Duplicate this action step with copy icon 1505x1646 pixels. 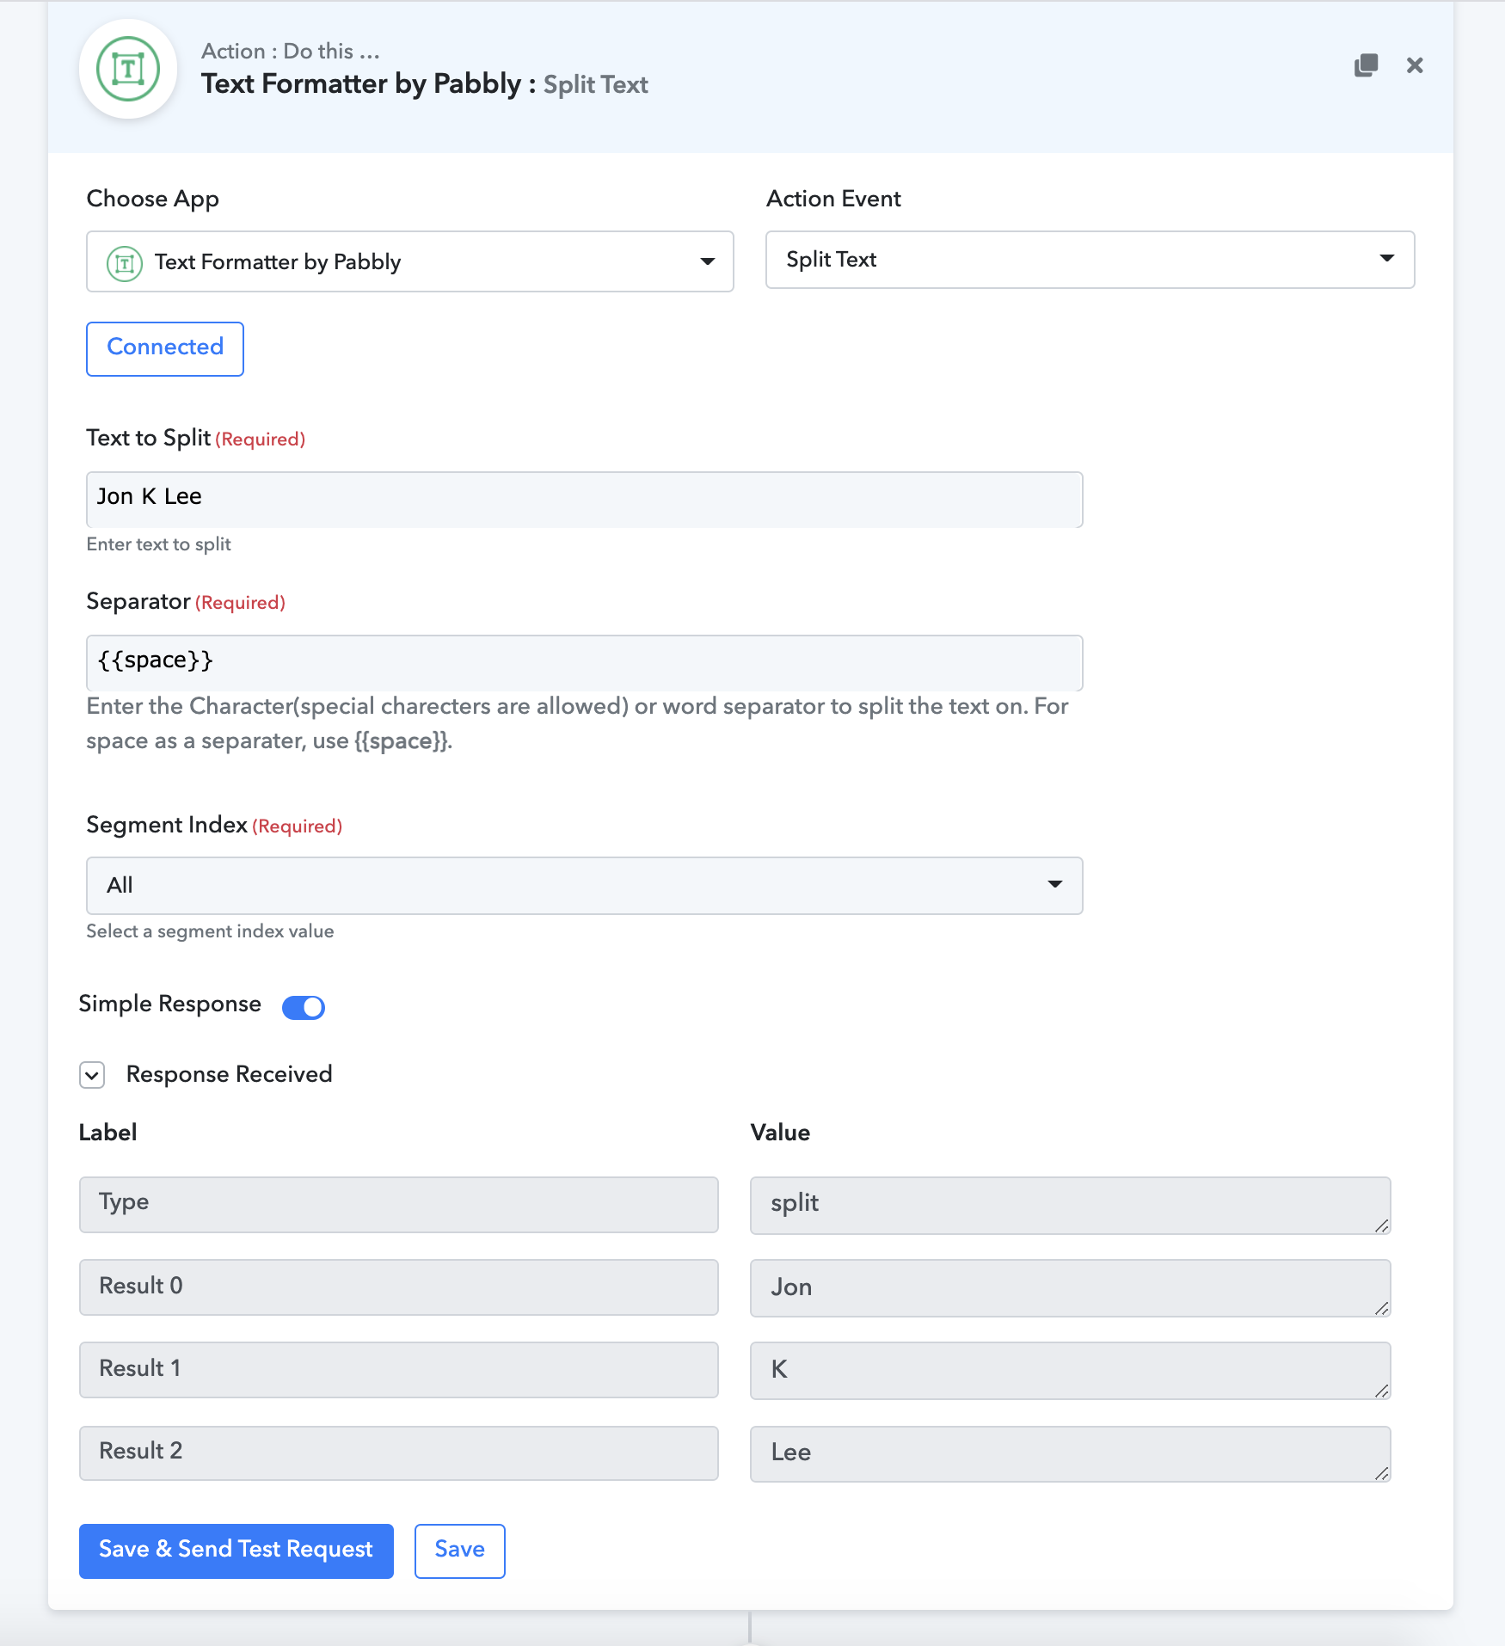tap(1366, 65)
